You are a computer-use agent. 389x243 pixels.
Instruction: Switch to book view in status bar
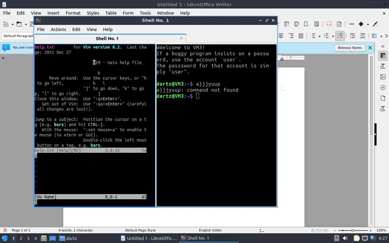[325, 230]
